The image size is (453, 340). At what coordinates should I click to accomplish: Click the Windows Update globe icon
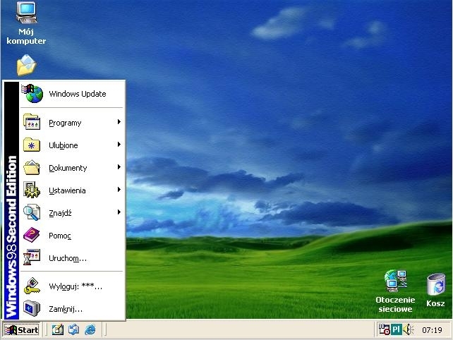[32, 94]
